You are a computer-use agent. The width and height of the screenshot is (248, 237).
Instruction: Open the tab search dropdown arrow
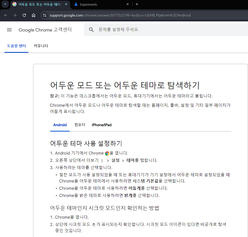(x=5, y=4)
